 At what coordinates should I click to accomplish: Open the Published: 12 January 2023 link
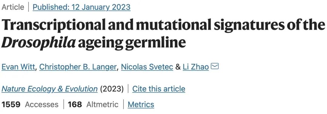[x=81, y=7]
